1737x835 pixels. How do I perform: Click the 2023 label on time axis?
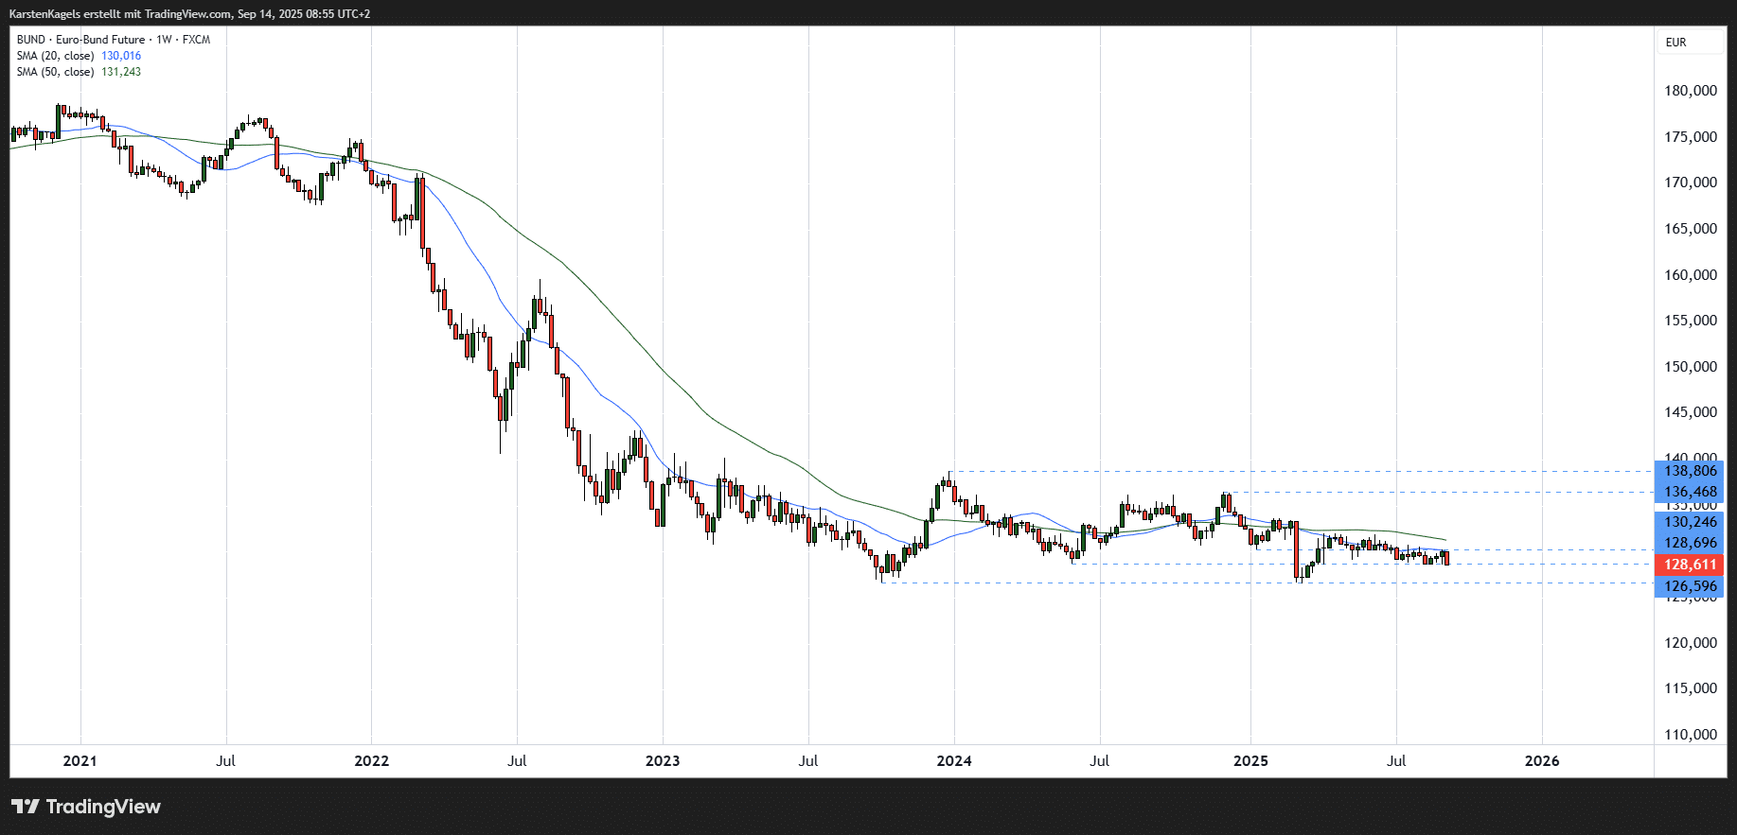pyautogui.click(x=663, y=761)
